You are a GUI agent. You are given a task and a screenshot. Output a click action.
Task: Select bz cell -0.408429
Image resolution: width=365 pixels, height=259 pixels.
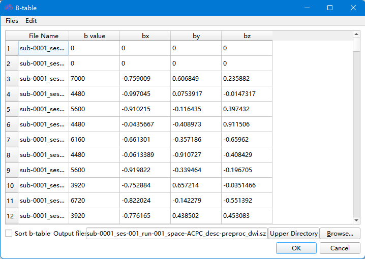pyautogui.click(x=247, y=155)
